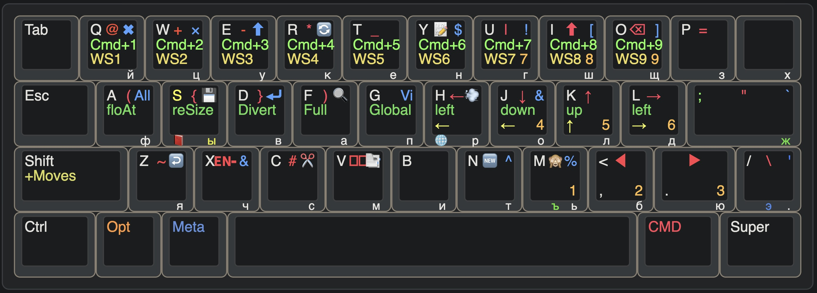Click blue percent sign on M key
Screen dimensions: 817x293
point(571,161)
